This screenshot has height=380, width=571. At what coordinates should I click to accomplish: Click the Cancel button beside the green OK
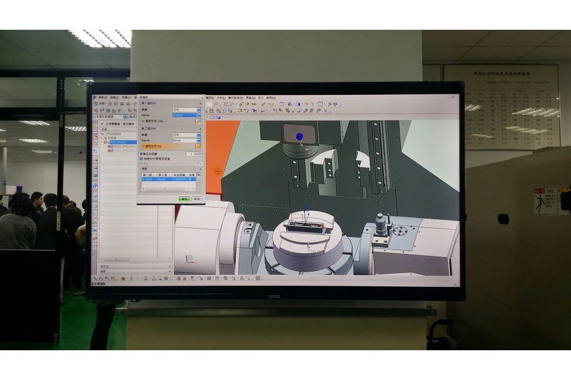pyautogui.click(x=197, y=199)
